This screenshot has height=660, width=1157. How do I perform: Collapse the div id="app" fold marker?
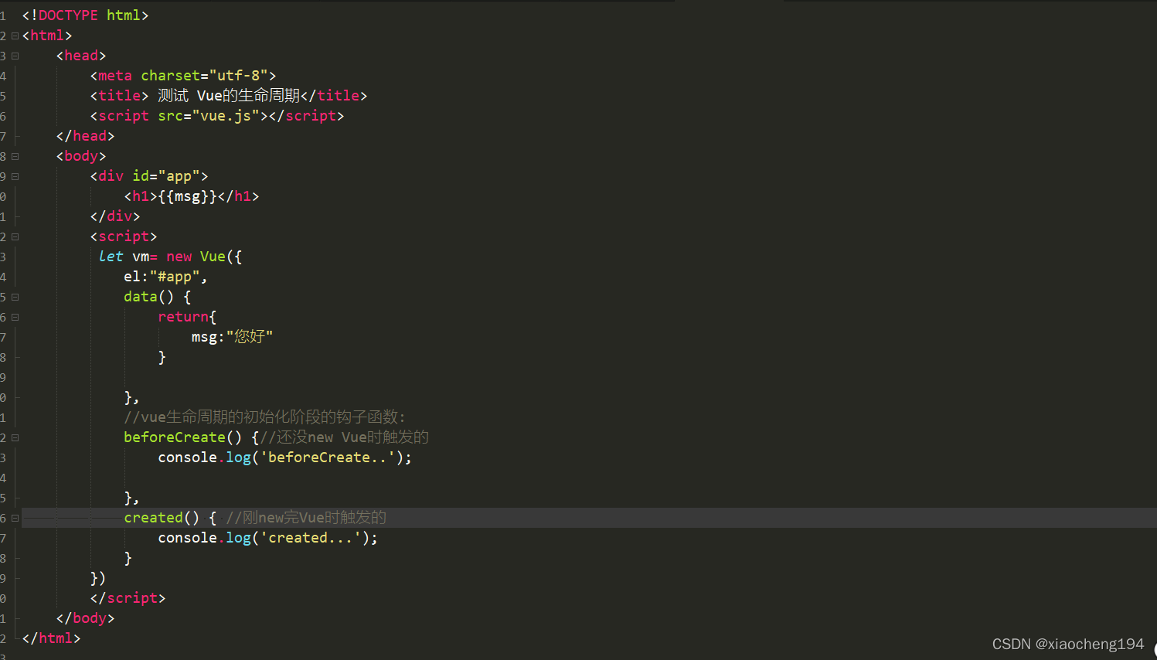point(15,176)
